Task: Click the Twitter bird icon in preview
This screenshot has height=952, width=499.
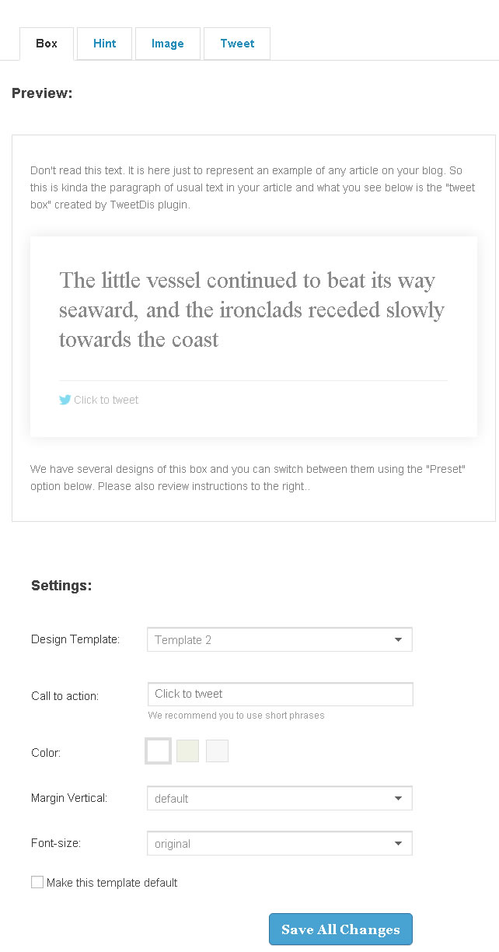Action: click(x=65, y=400)
